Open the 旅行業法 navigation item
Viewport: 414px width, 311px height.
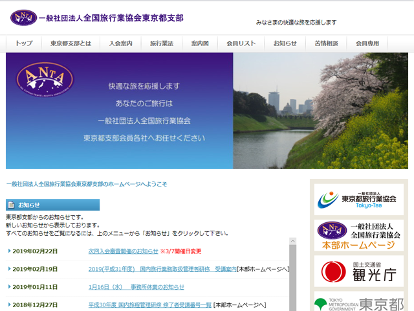(x=162, y=43)
